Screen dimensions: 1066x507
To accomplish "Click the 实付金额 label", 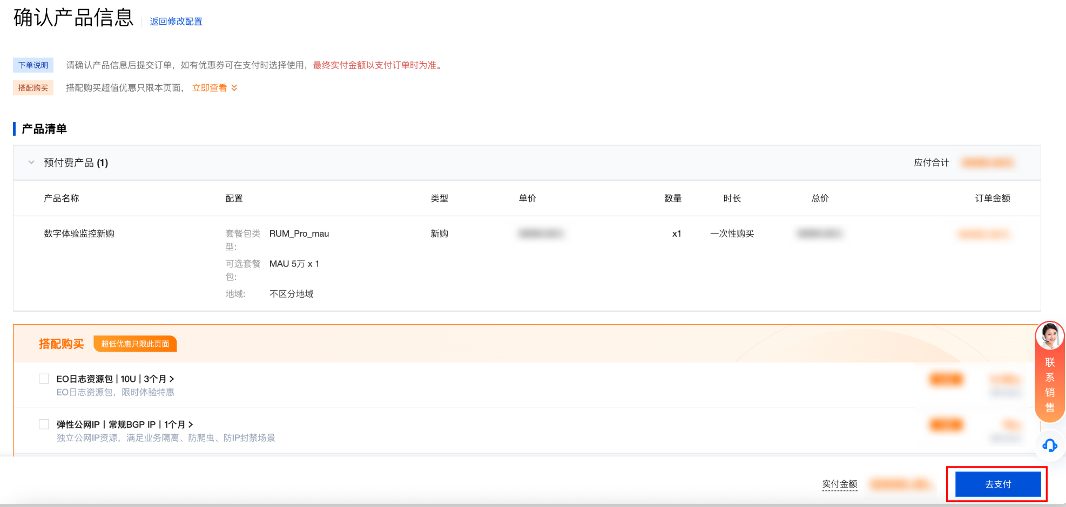I will coord(840,484).
